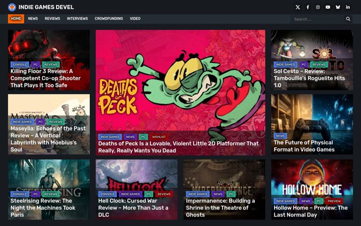Viewport: 361px width, 226px height.
Task: Click Indie Games tag on Hell Clock card
Action: (130, 194)
